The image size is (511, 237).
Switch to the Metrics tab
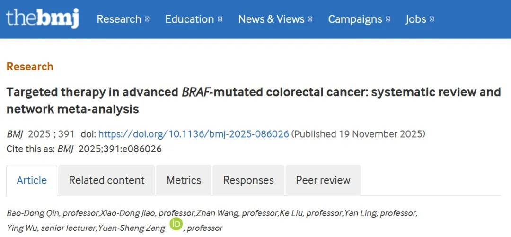184,180
